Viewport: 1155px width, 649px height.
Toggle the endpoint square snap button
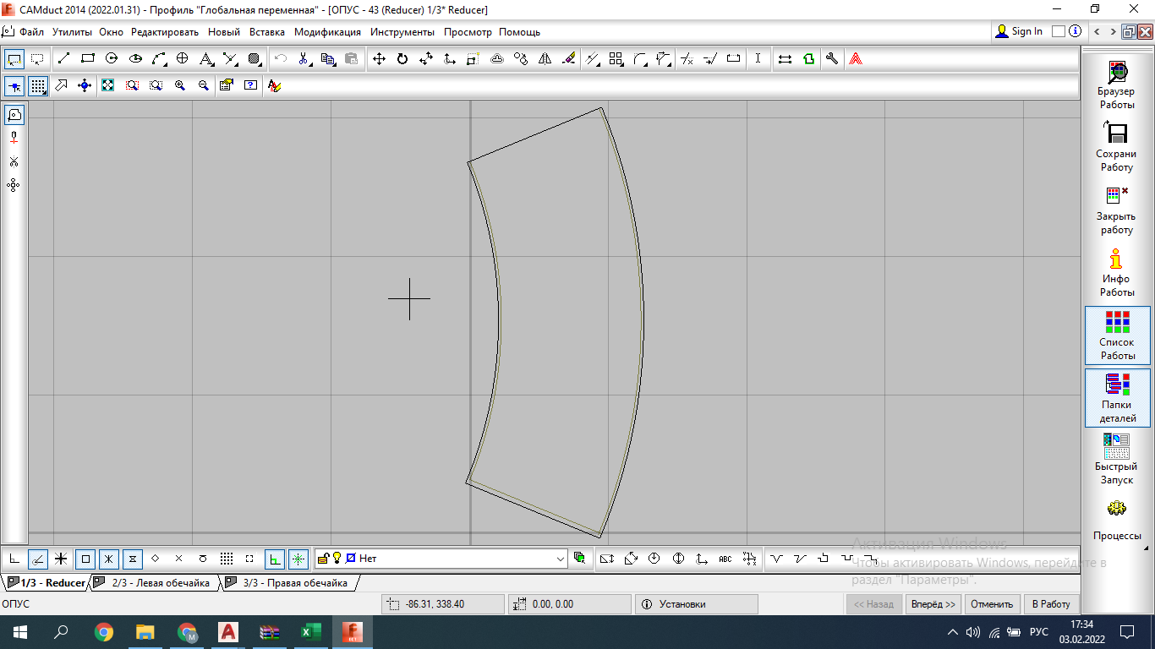(85, 559)
